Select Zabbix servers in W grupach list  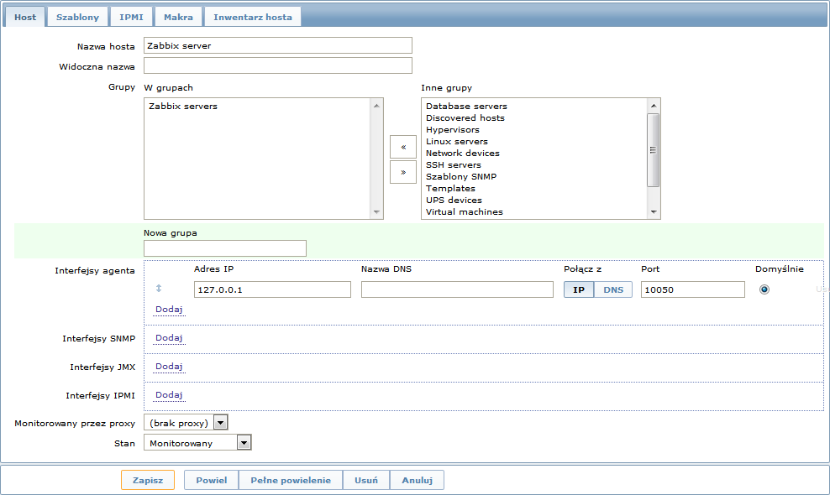pyautogui.click(x=183, y=107)
